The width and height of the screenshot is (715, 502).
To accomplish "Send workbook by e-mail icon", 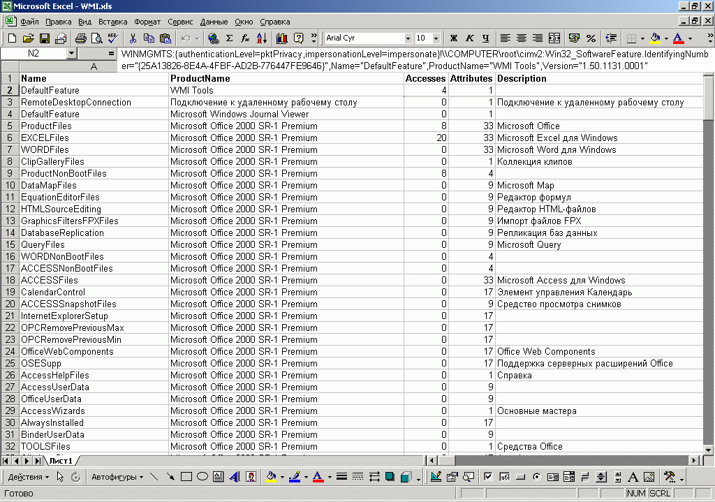I will (61, 38).
